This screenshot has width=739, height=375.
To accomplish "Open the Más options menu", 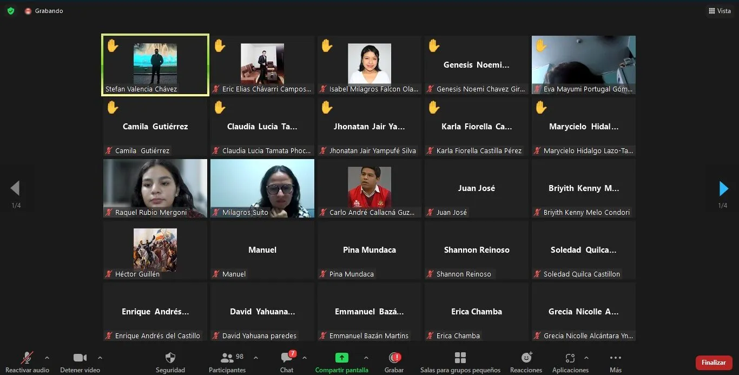I will [615, 358].
